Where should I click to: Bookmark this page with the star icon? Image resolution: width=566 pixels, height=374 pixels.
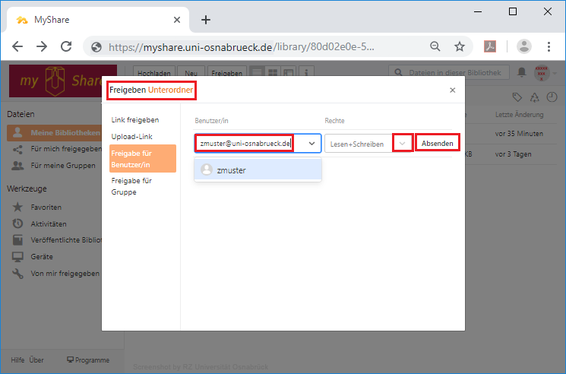[460, 46]
